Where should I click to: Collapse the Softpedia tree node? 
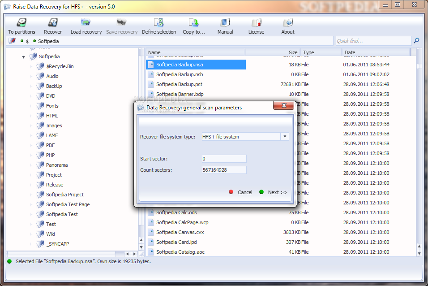[x=23, y=57]
